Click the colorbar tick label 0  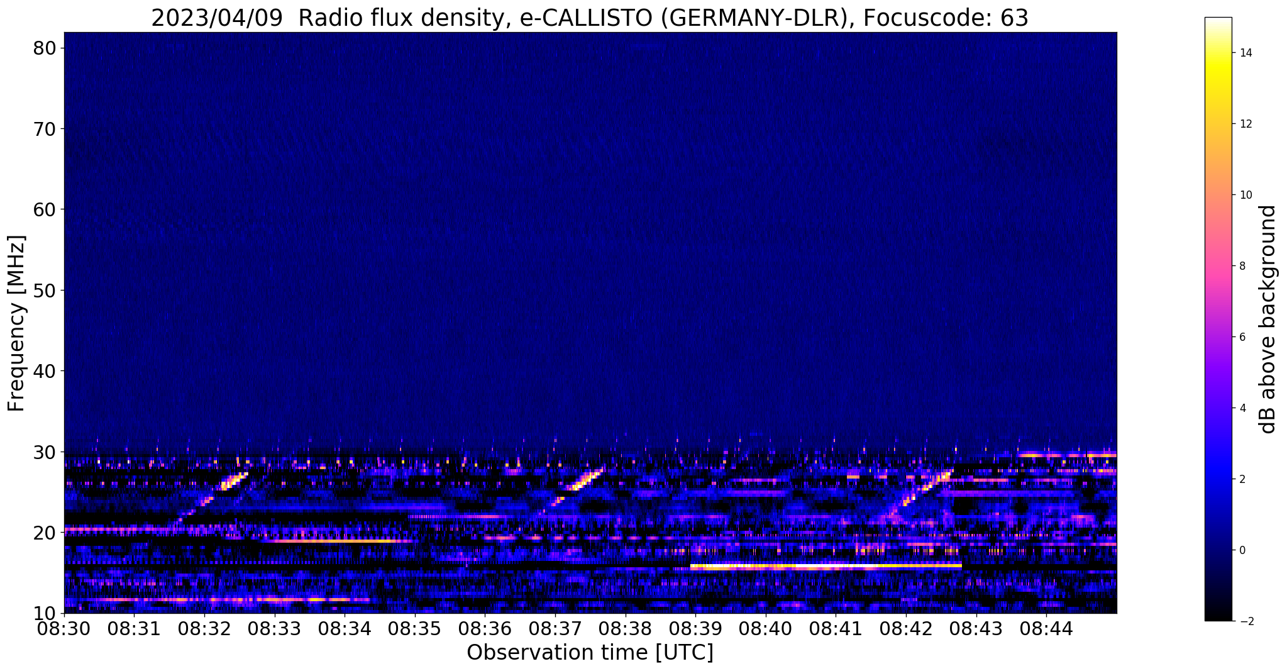point(1241,550)
